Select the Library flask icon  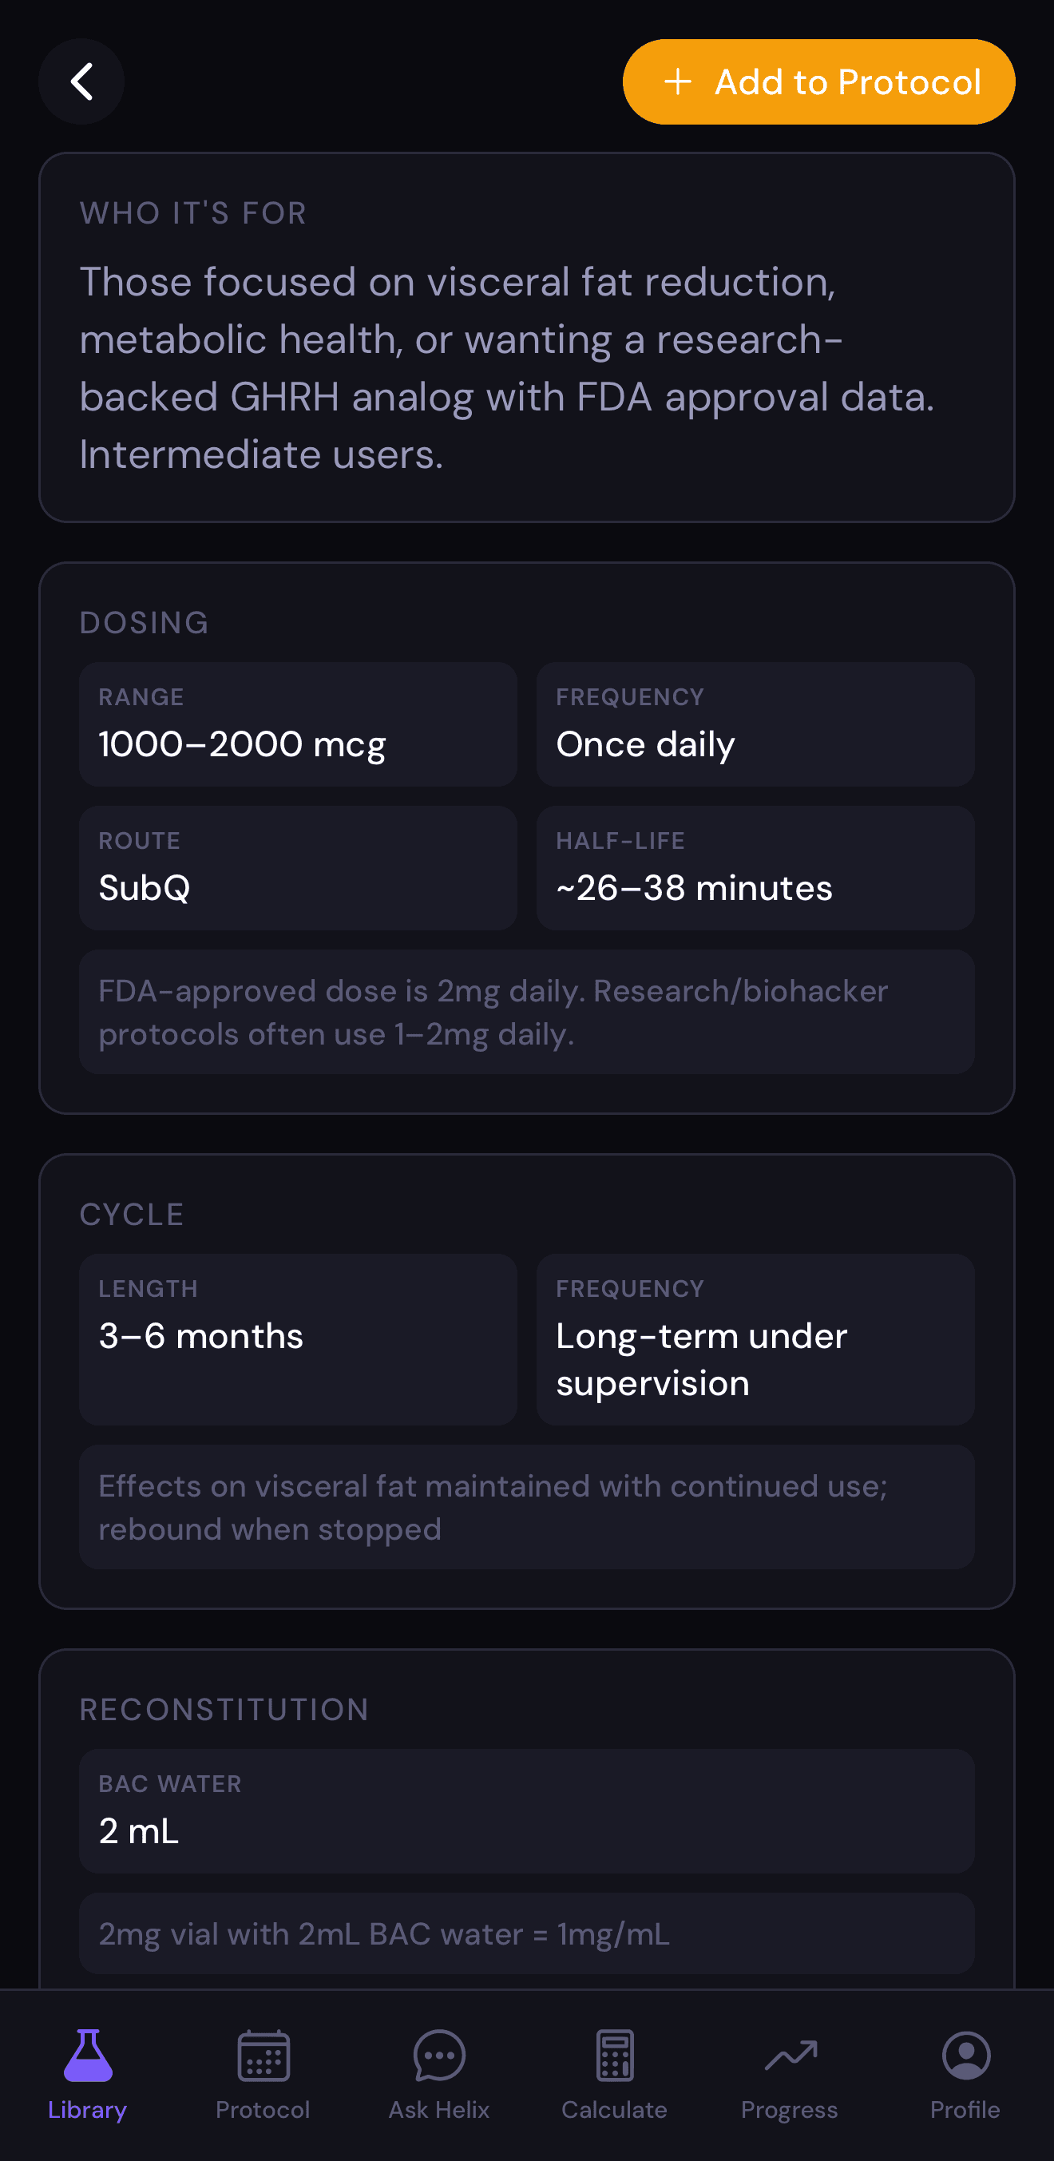click(x=87, y=2056)
